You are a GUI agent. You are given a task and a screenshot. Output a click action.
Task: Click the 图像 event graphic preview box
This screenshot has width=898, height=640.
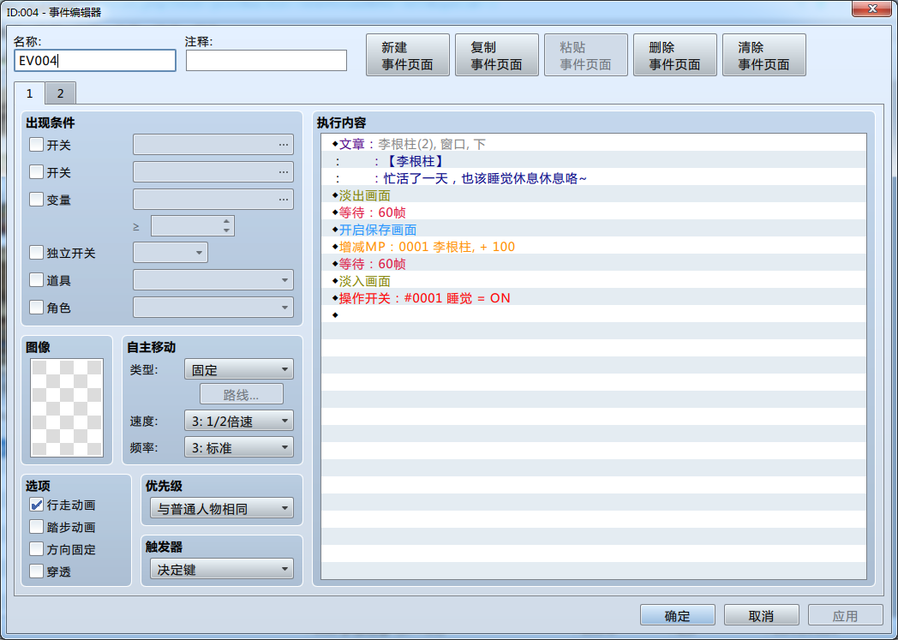pyautogui.click(x=67, y=408)
